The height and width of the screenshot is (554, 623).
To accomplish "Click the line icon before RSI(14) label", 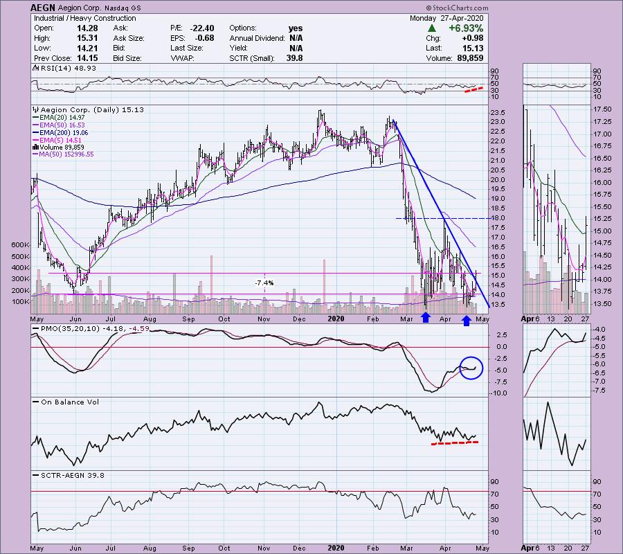I will (x=36, y=69).
